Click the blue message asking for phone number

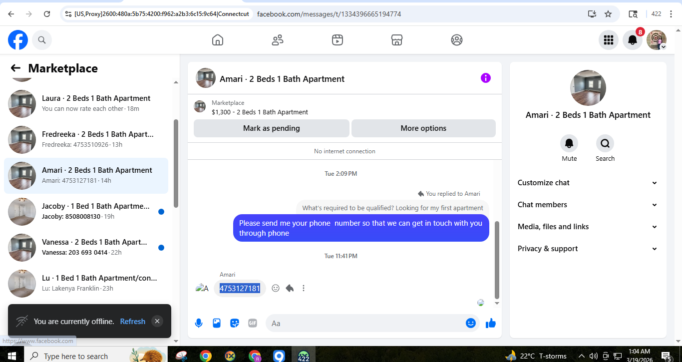tap(361, 228)
